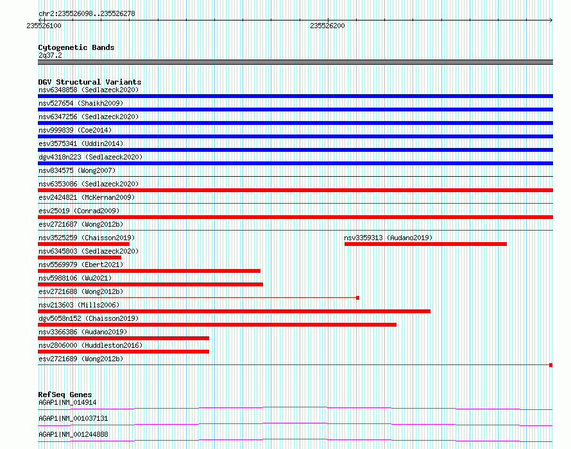The width and height of the screenshot is (571, 449).
Task: Click the magenta line under AGAP1|NM_014914
Action: click(295, 409)
